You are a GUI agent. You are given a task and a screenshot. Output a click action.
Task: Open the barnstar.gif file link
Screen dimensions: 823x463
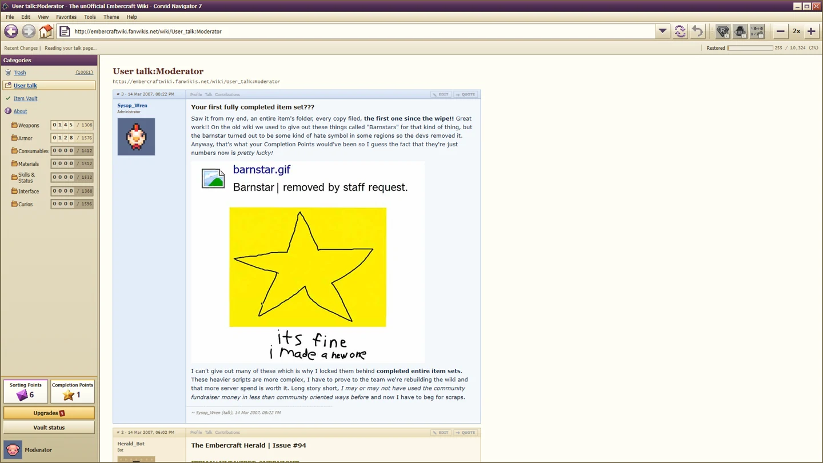(x=262, y=170)
